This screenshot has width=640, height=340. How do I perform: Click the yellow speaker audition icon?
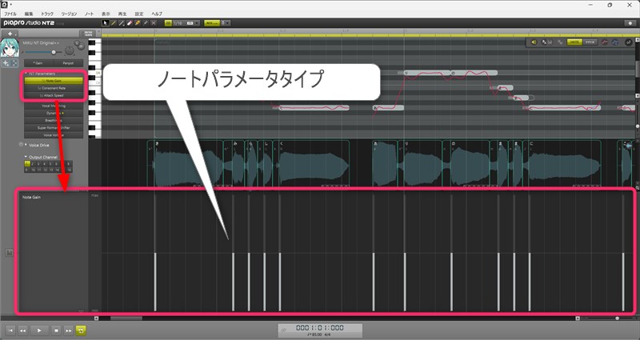pyautogui.click(x=534, y=42)
